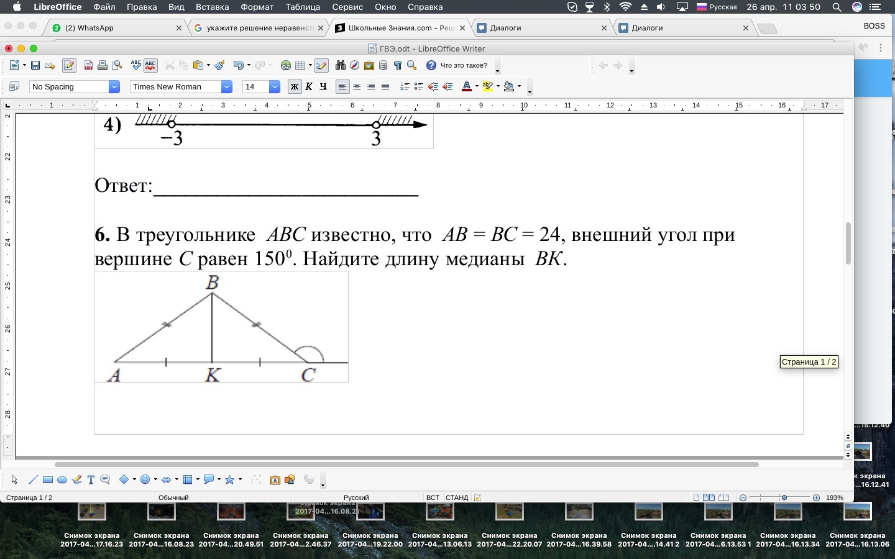The height and width of the screenshot is (559, 895).
Task: Expand the paragraph style 'No Spacing' dropdown
Action: click(x=114, y=87)
